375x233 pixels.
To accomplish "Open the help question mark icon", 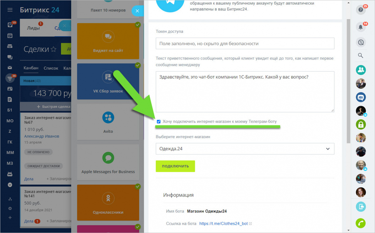I will pyautogui.click(x=361, y=10).
